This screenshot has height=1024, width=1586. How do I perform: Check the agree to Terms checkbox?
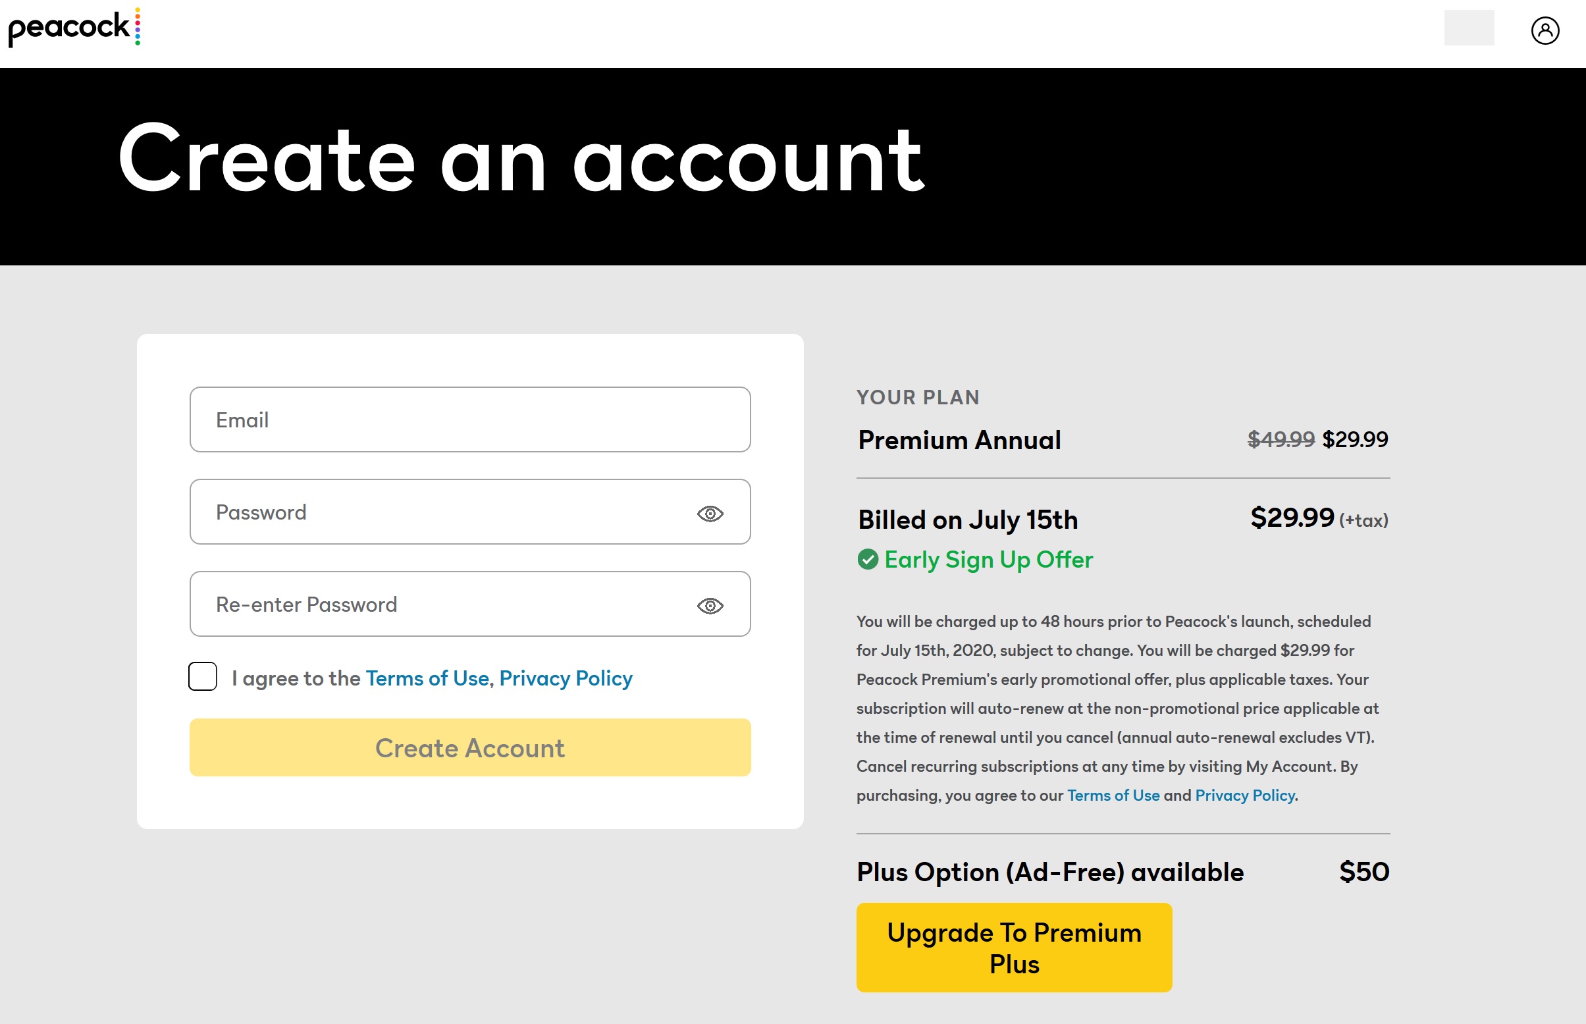tap(203, 676)
